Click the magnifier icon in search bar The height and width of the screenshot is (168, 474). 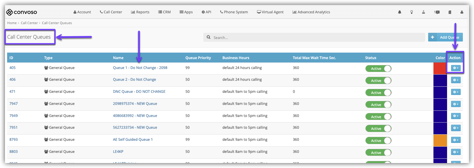click(x=208, y=37)
